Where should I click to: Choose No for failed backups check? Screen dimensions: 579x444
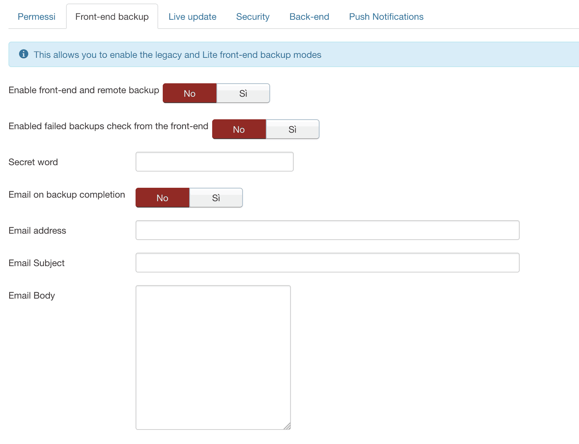click(x=239, y=130)
